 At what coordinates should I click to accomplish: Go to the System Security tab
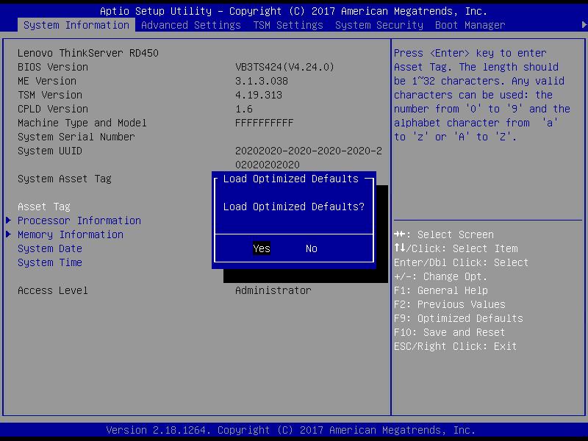tap(379, 25)
